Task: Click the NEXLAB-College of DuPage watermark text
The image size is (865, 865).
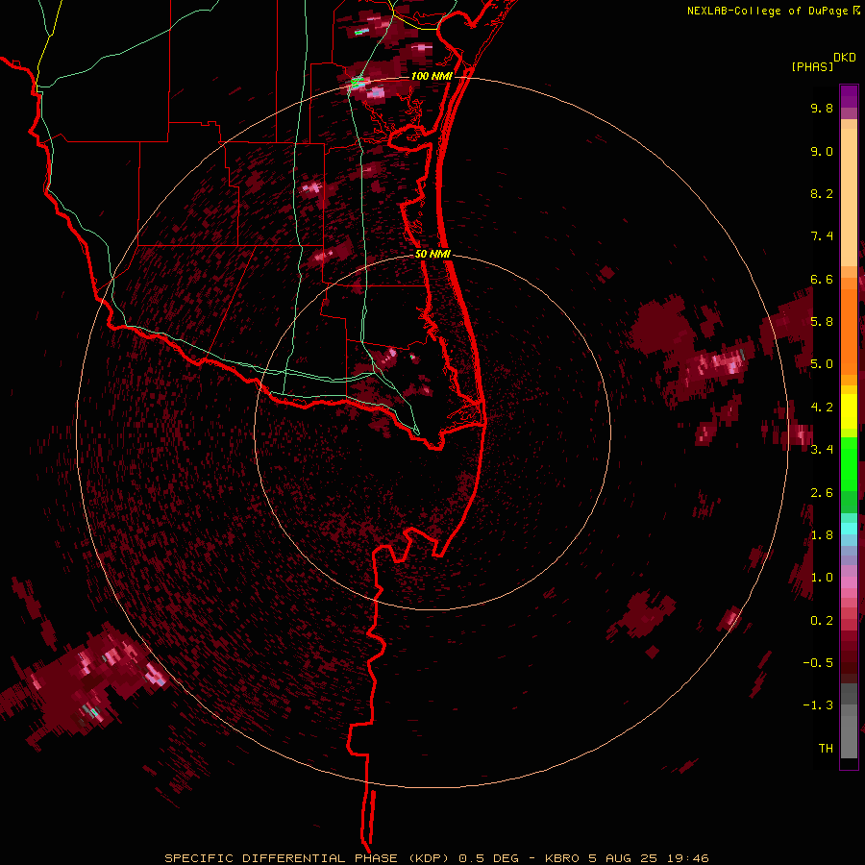Action: point(769,11)
